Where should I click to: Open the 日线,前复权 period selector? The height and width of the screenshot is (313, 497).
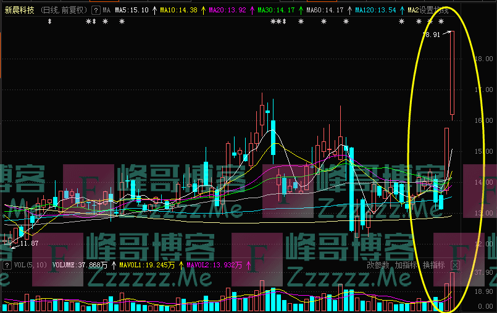64,10
